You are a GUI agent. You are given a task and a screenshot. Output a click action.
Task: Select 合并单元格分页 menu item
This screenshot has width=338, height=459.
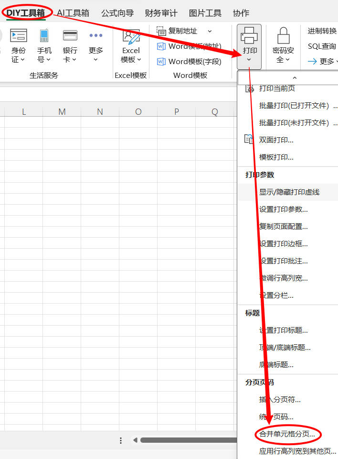click(x=287, y=434)
